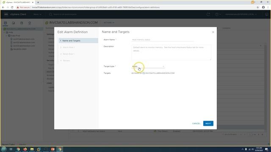271x152 pixels.
Task: Bookmark this page with star icon
Action: [258, 8]
